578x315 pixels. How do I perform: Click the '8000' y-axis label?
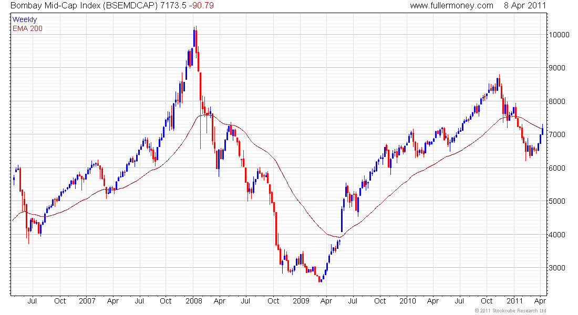point(557,101)
